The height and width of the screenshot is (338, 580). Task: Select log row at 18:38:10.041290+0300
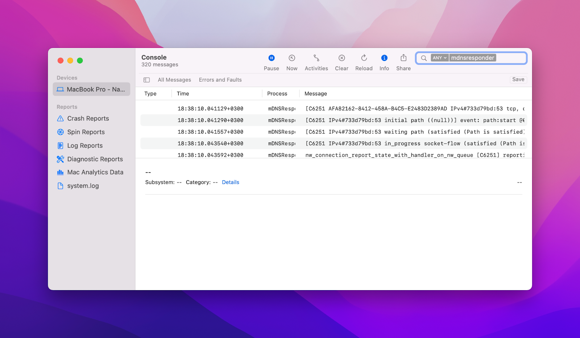click(x=333, y=120)
